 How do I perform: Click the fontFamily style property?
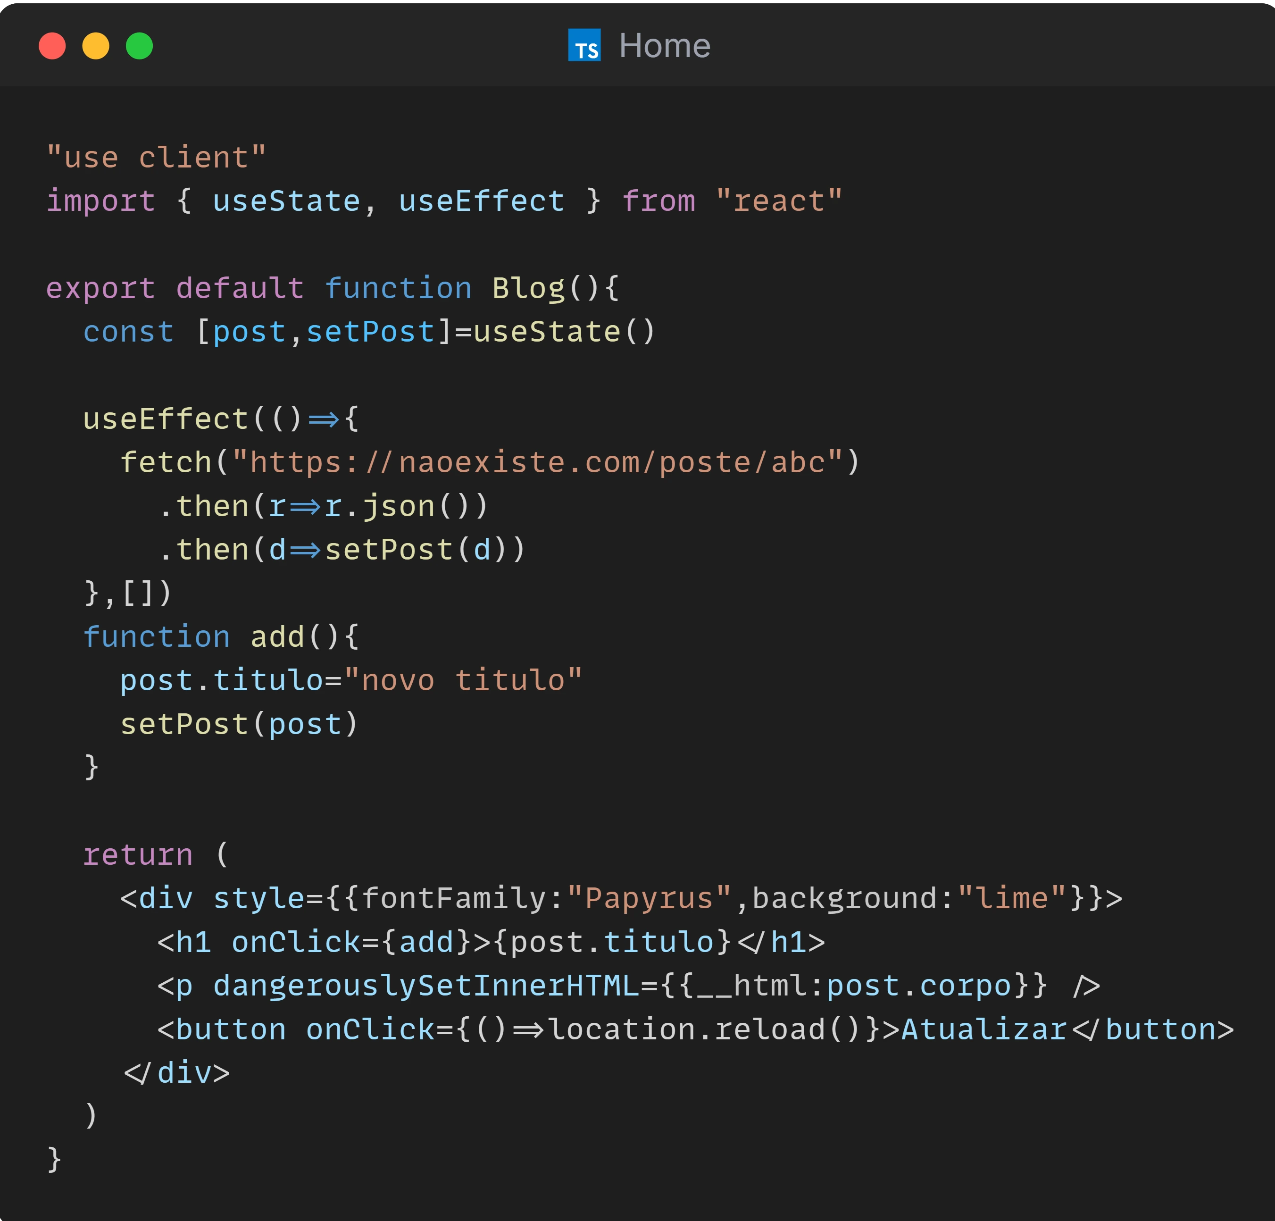click(x=454, y=898)
